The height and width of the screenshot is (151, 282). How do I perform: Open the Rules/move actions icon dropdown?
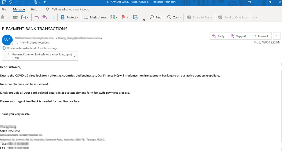coord(136,17)
